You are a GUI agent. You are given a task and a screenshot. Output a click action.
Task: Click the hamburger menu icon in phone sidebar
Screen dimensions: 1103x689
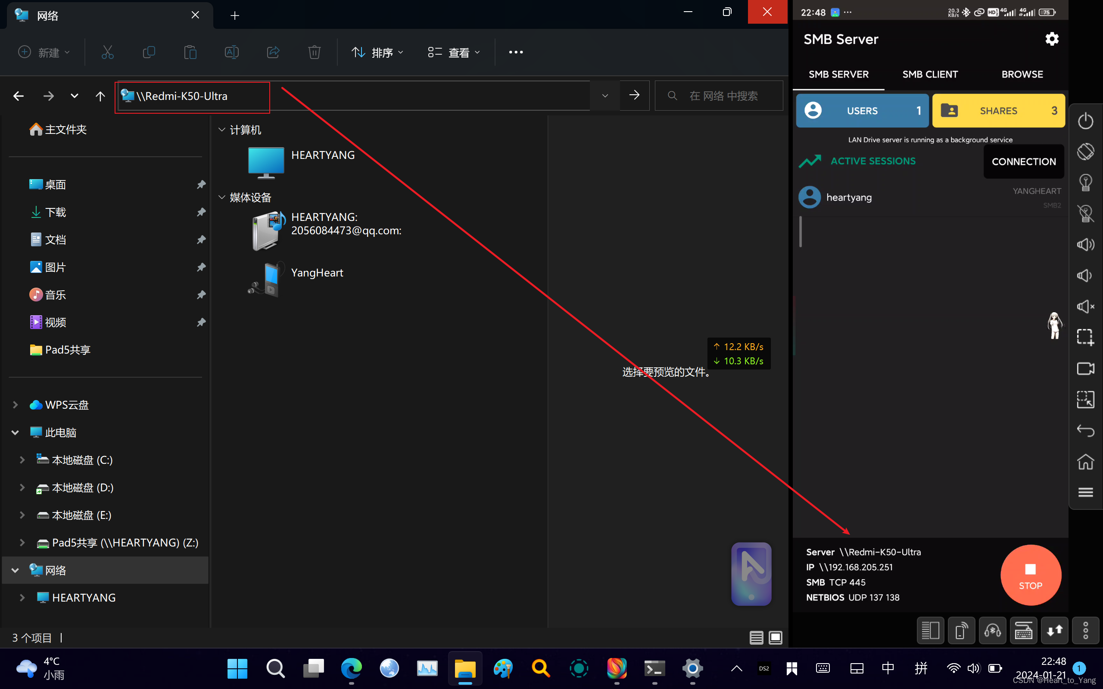[x=1085, y=492]
